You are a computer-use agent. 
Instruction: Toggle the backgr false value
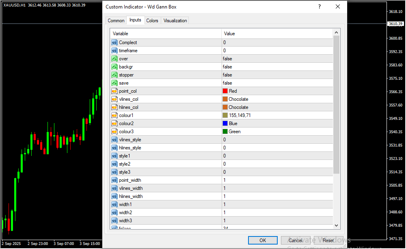point(276,67)
